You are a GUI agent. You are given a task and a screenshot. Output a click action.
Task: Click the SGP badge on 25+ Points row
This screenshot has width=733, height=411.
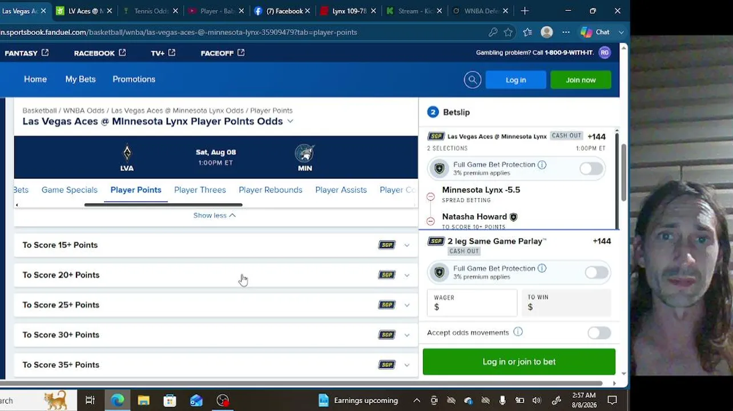click(386, 305)
